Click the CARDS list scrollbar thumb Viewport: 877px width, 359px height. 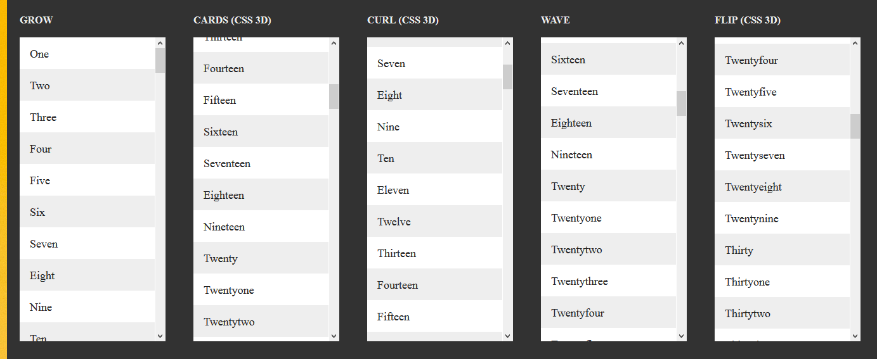tap(334, 96)
